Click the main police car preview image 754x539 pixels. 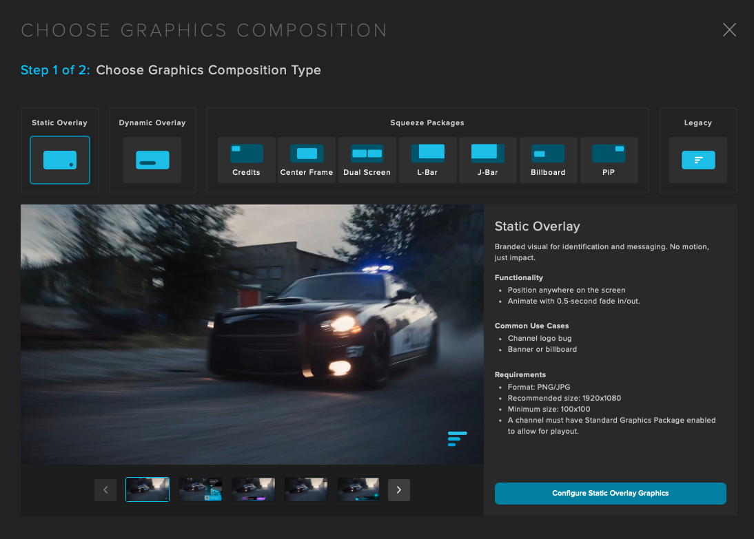252,334
